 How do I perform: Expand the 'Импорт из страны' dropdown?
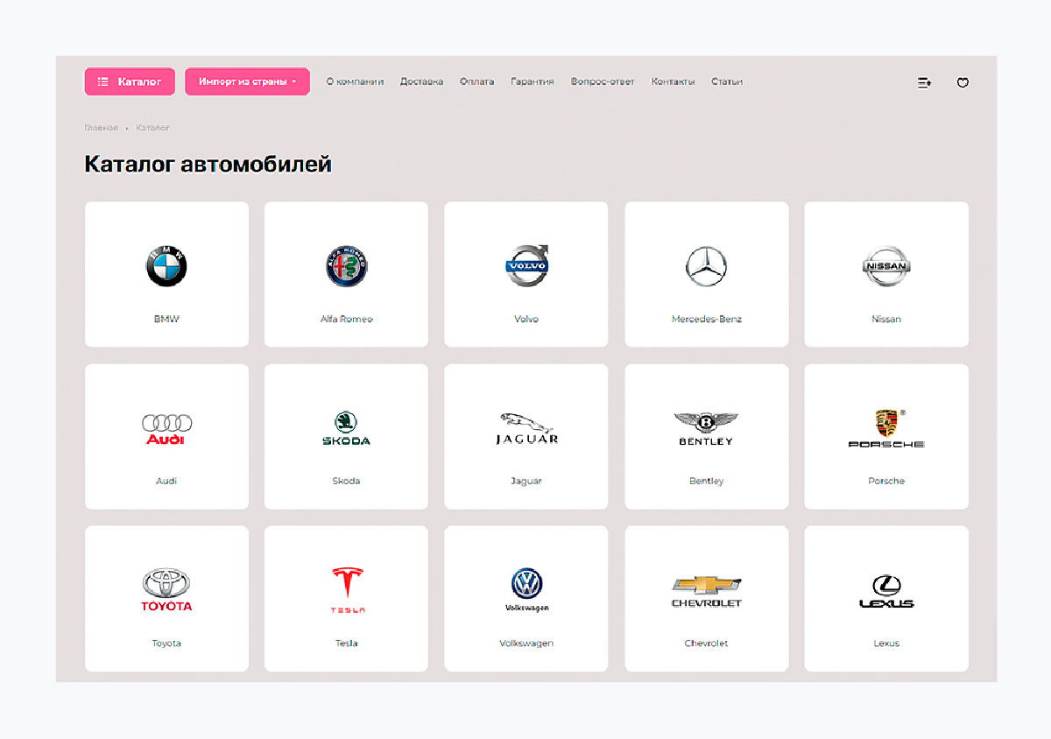point(247,81)
